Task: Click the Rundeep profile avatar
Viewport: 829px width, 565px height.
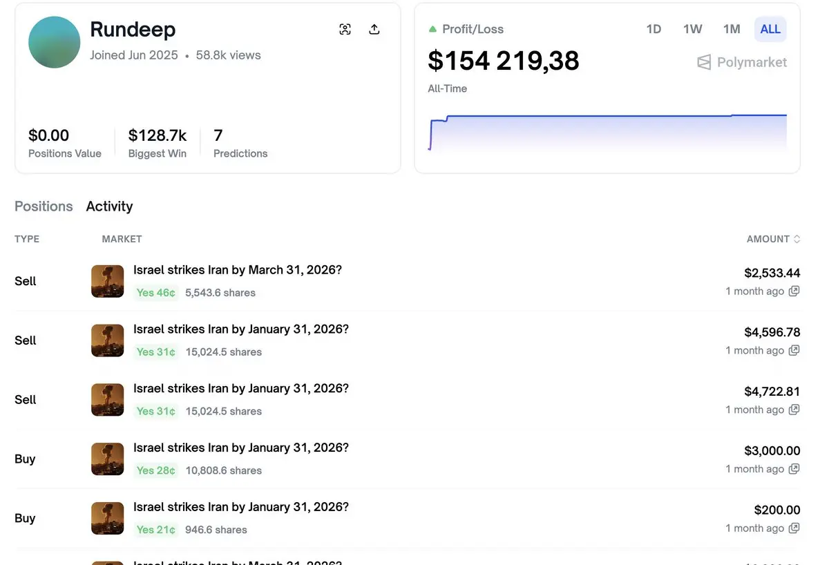Action: tap(55, 42)
